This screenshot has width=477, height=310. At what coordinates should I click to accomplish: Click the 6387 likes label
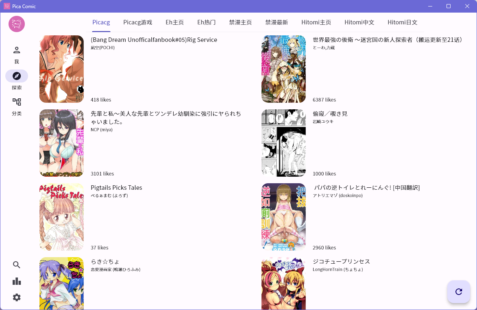(324, 100)
